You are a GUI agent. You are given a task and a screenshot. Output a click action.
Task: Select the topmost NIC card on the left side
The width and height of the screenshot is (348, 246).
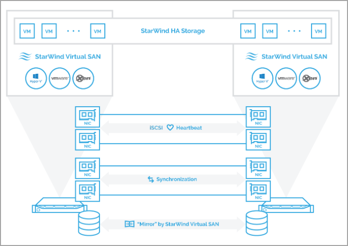[x=88, y=117]
